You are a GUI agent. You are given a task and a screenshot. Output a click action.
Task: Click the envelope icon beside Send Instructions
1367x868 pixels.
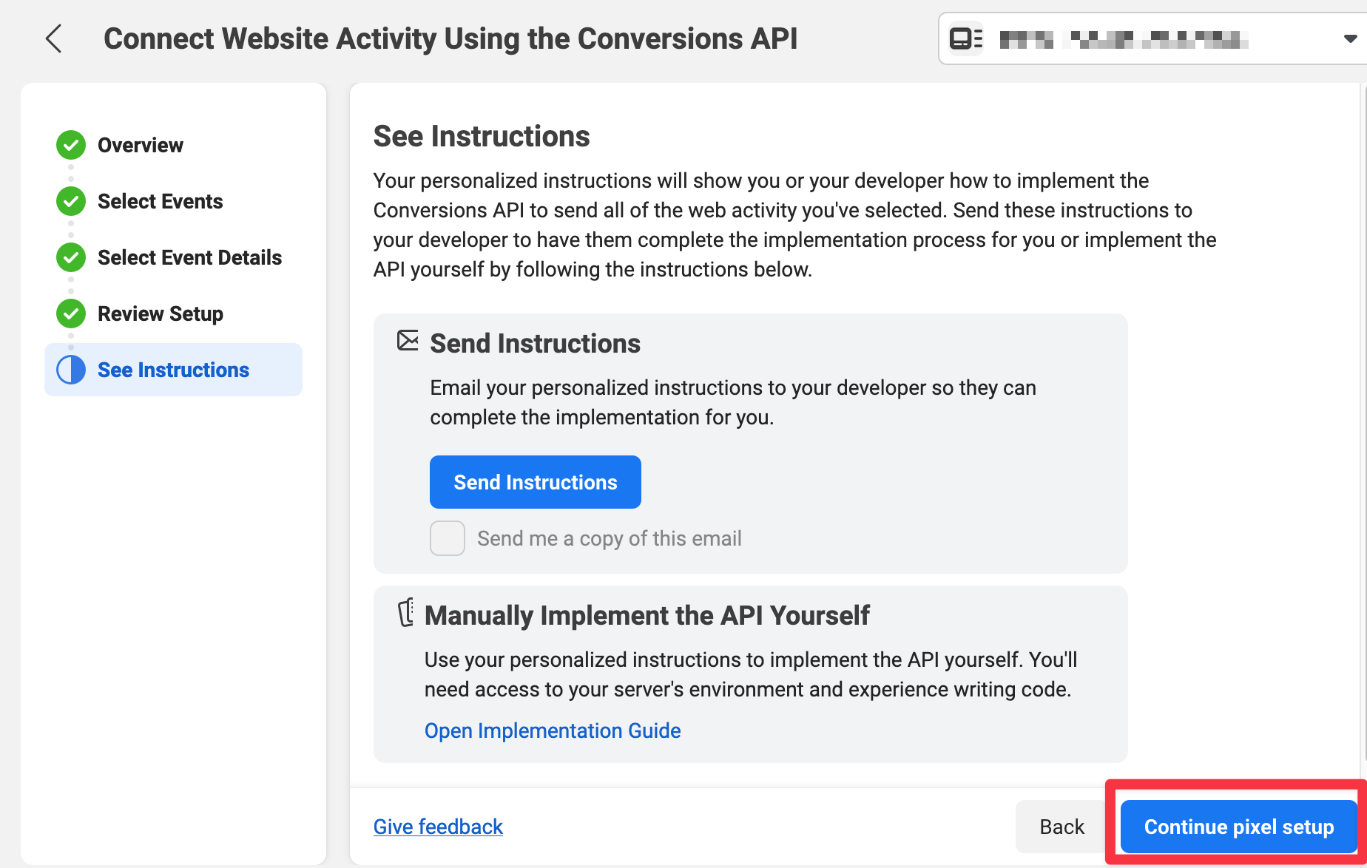click(408, 341)
